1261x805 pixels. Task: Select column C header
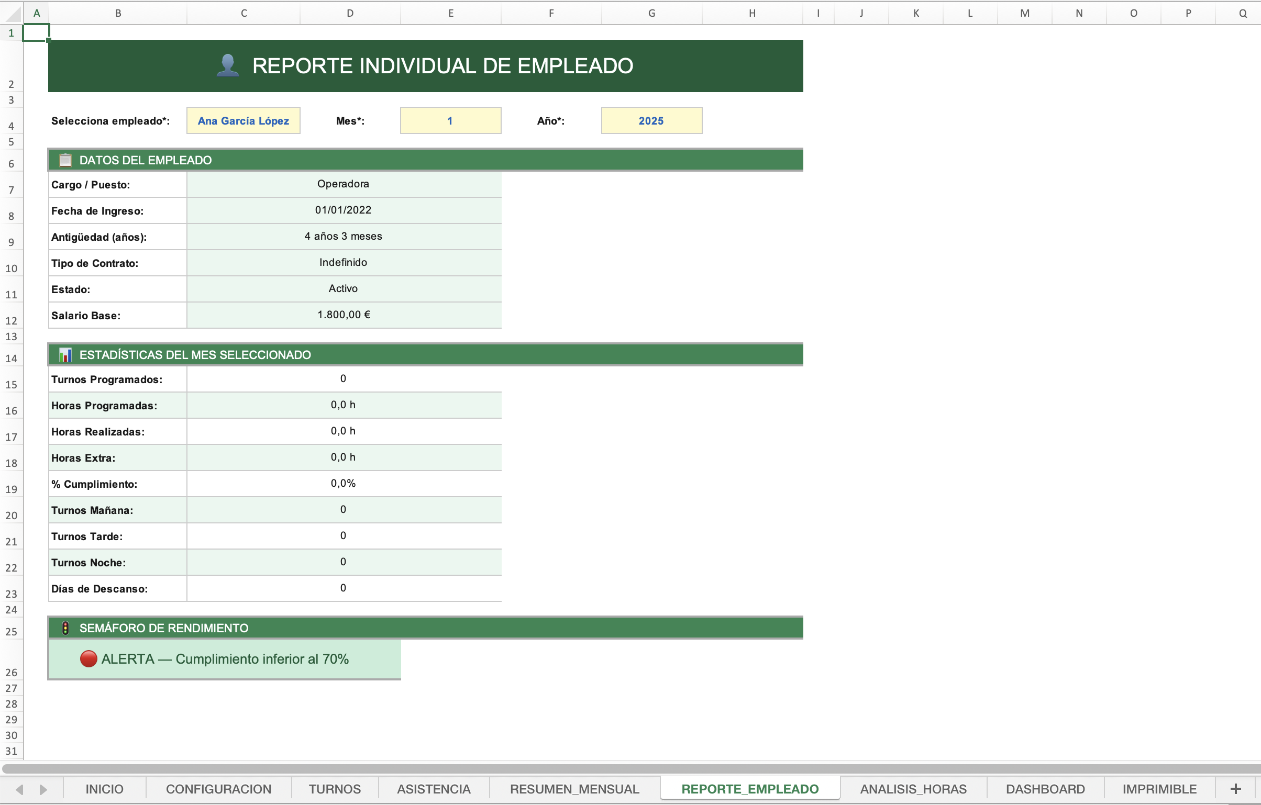[244, 13]
